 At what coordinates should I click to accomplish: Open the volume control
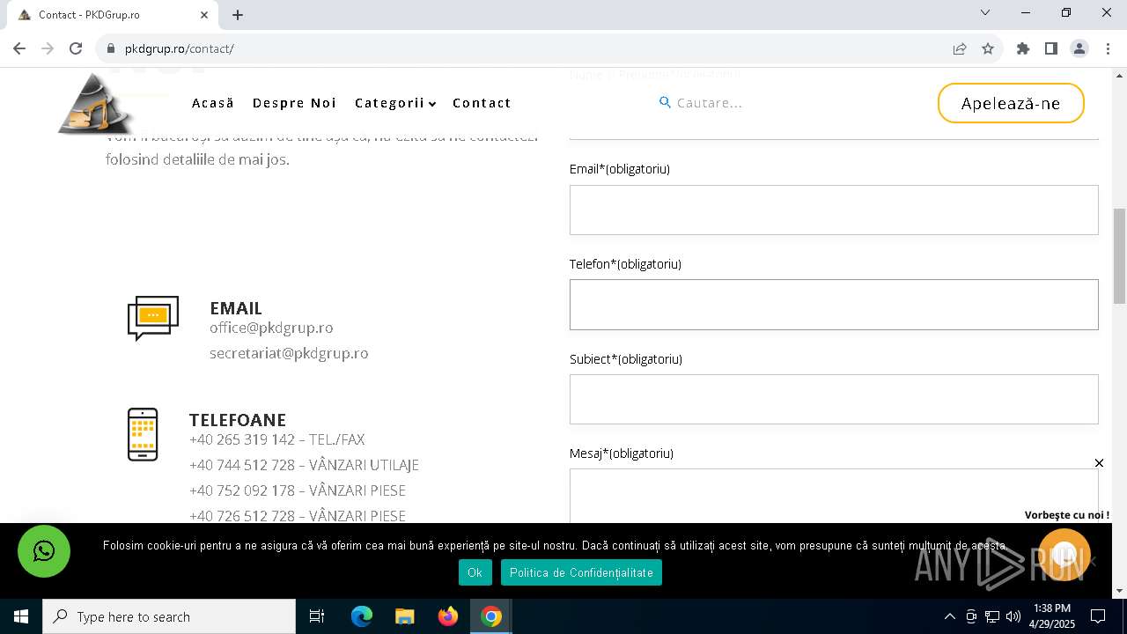click(1013, 616)
